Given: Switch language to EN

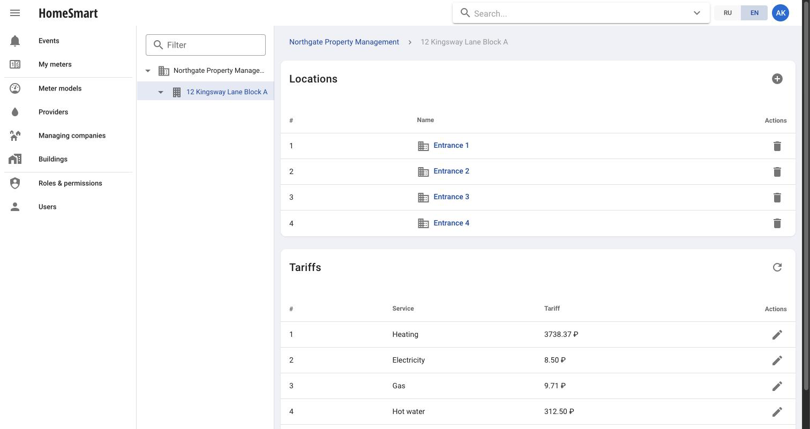Looking at the screenshot, I should [x=754, y=13].
